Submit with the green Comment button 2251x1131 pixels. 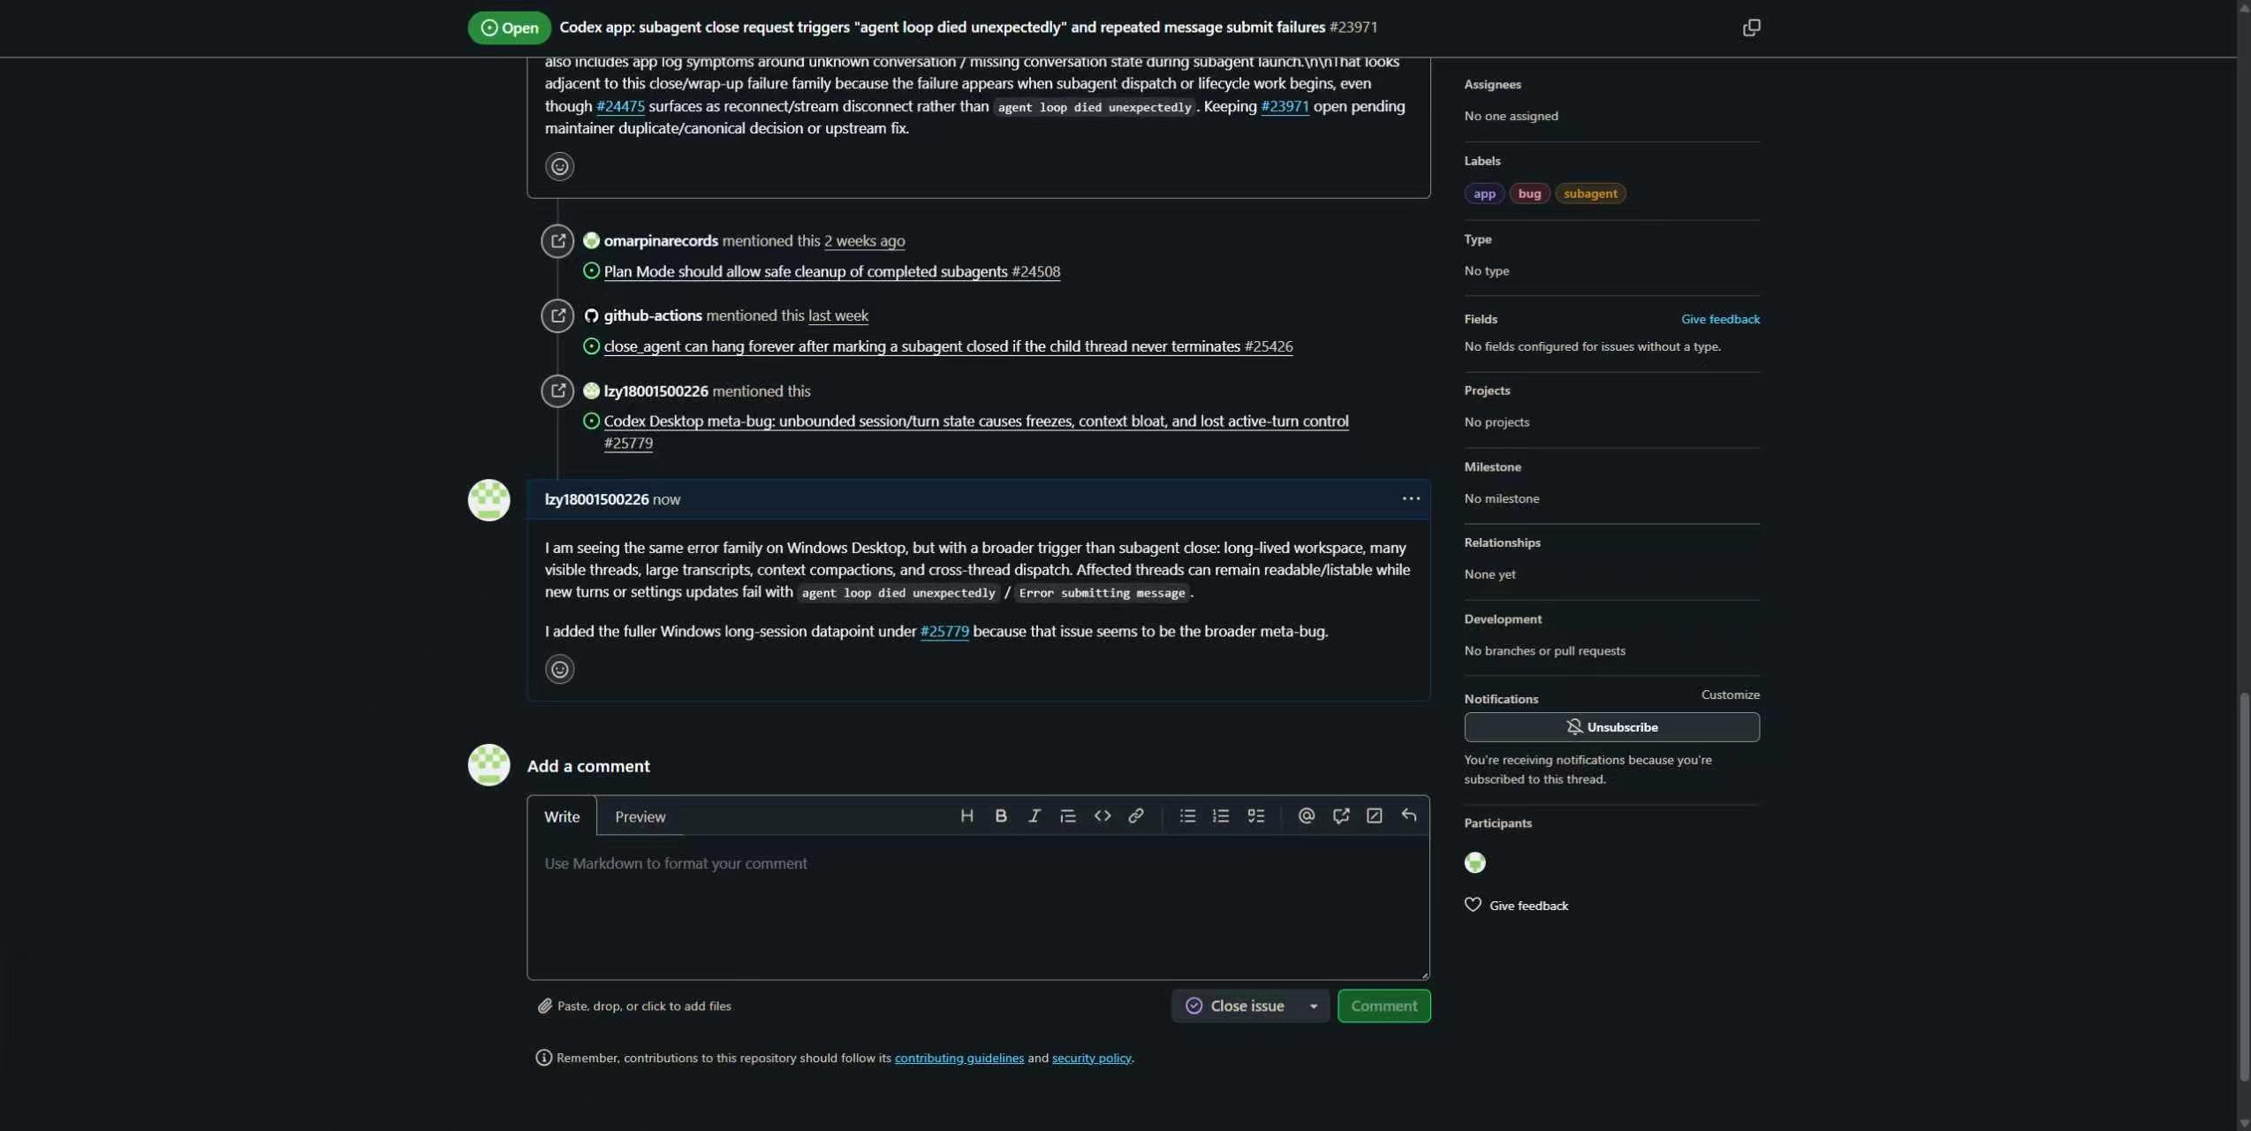1383,1006
